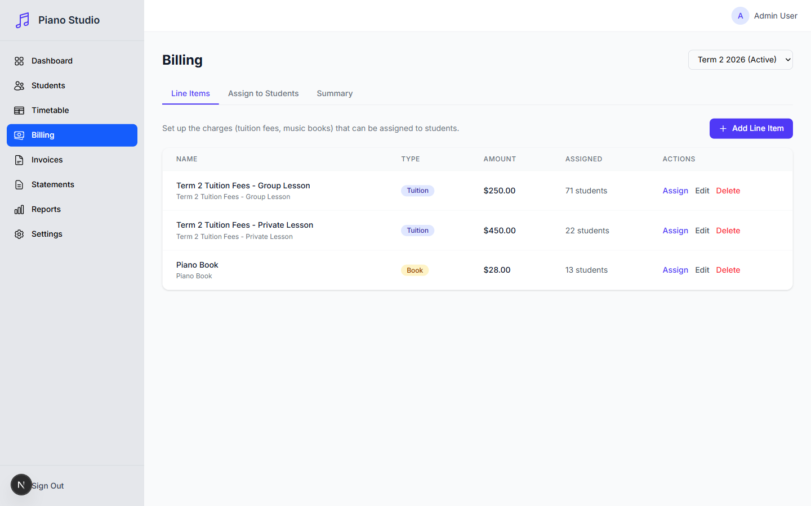Select the Line Items tab
This screenshot has height=506, width=811.
[x=190, y=93]
